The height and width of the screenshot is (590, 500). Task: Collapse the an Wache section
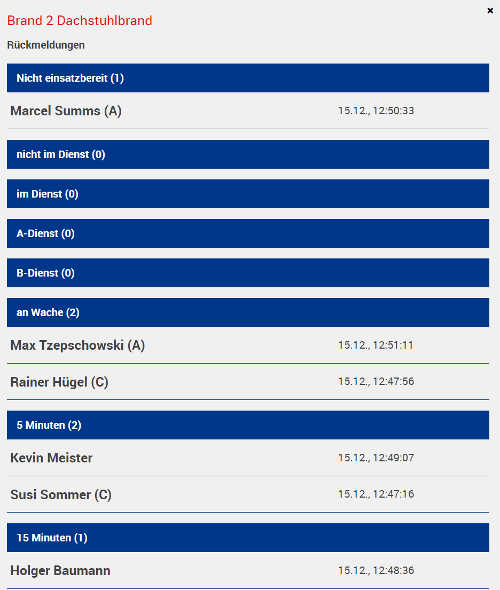(x=248, y=312)
